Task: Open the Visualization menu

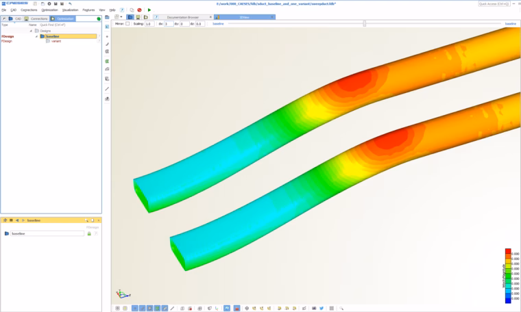Action: [x=70, y=10]
